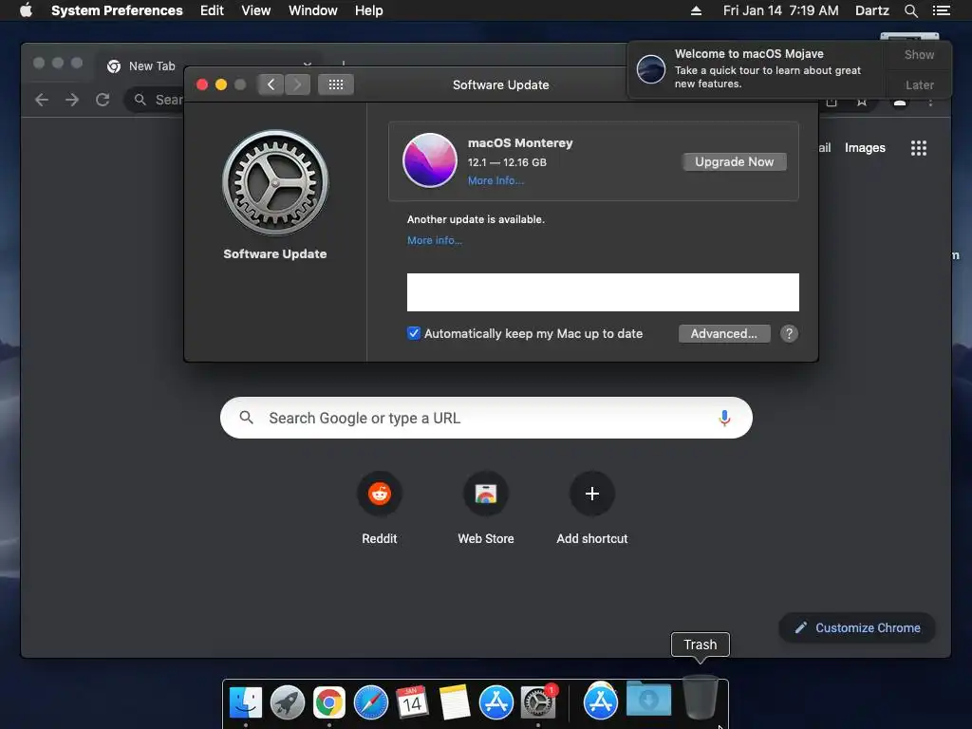Open the Help menu
The height and width of the screenshot is (729, 972).
369,10
